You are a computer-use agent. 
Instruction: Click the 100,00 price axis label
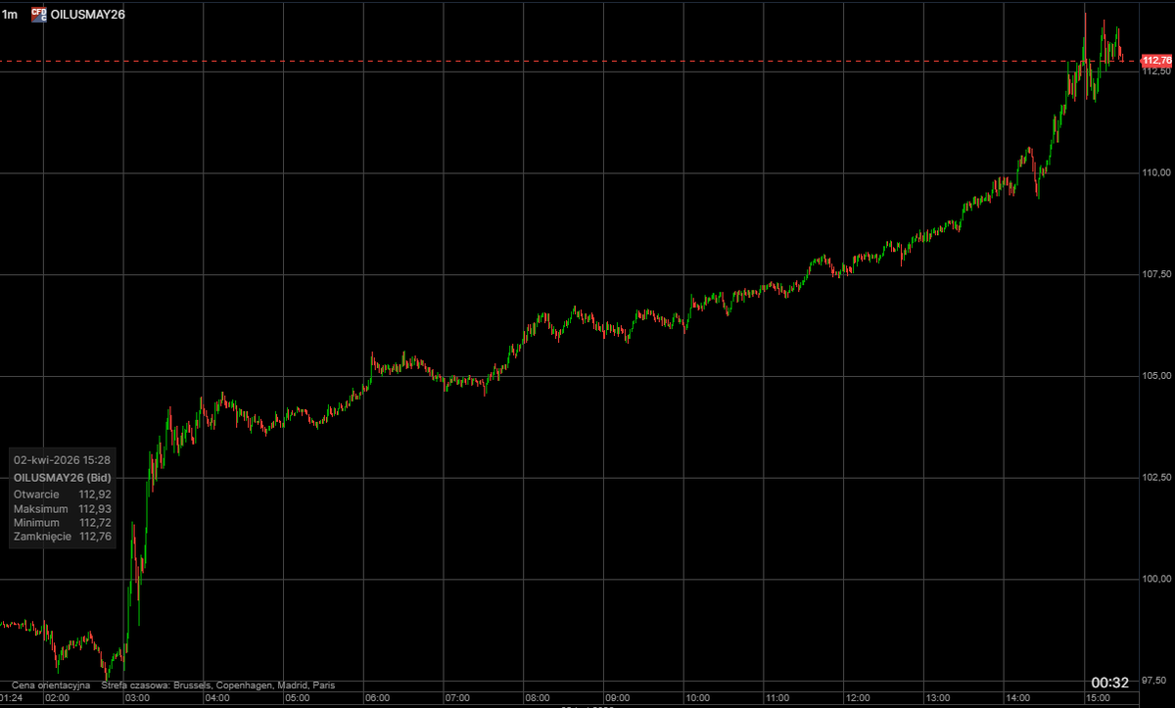click(x=1157, y=579)
